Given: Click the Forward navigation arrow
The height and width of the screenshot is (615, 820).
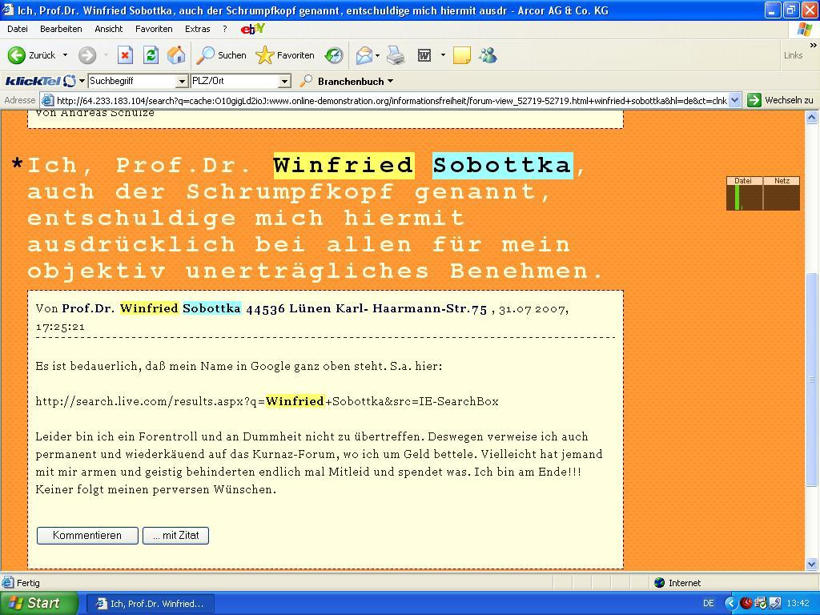Looking at the screenshot, I should pyautogui.click(x=87, y=55).
